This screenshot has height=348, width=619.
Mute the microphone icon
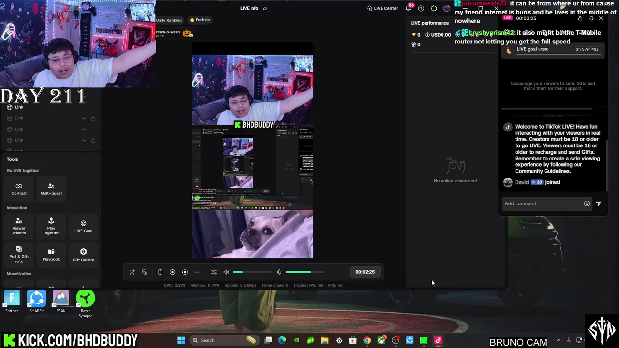[x=279, y=272]
